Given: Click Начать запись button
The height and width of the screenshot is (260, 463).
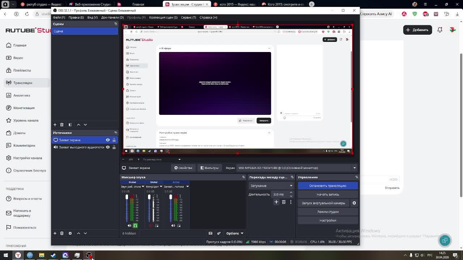Looking at the screenshot, I should (x=328, y=194).
